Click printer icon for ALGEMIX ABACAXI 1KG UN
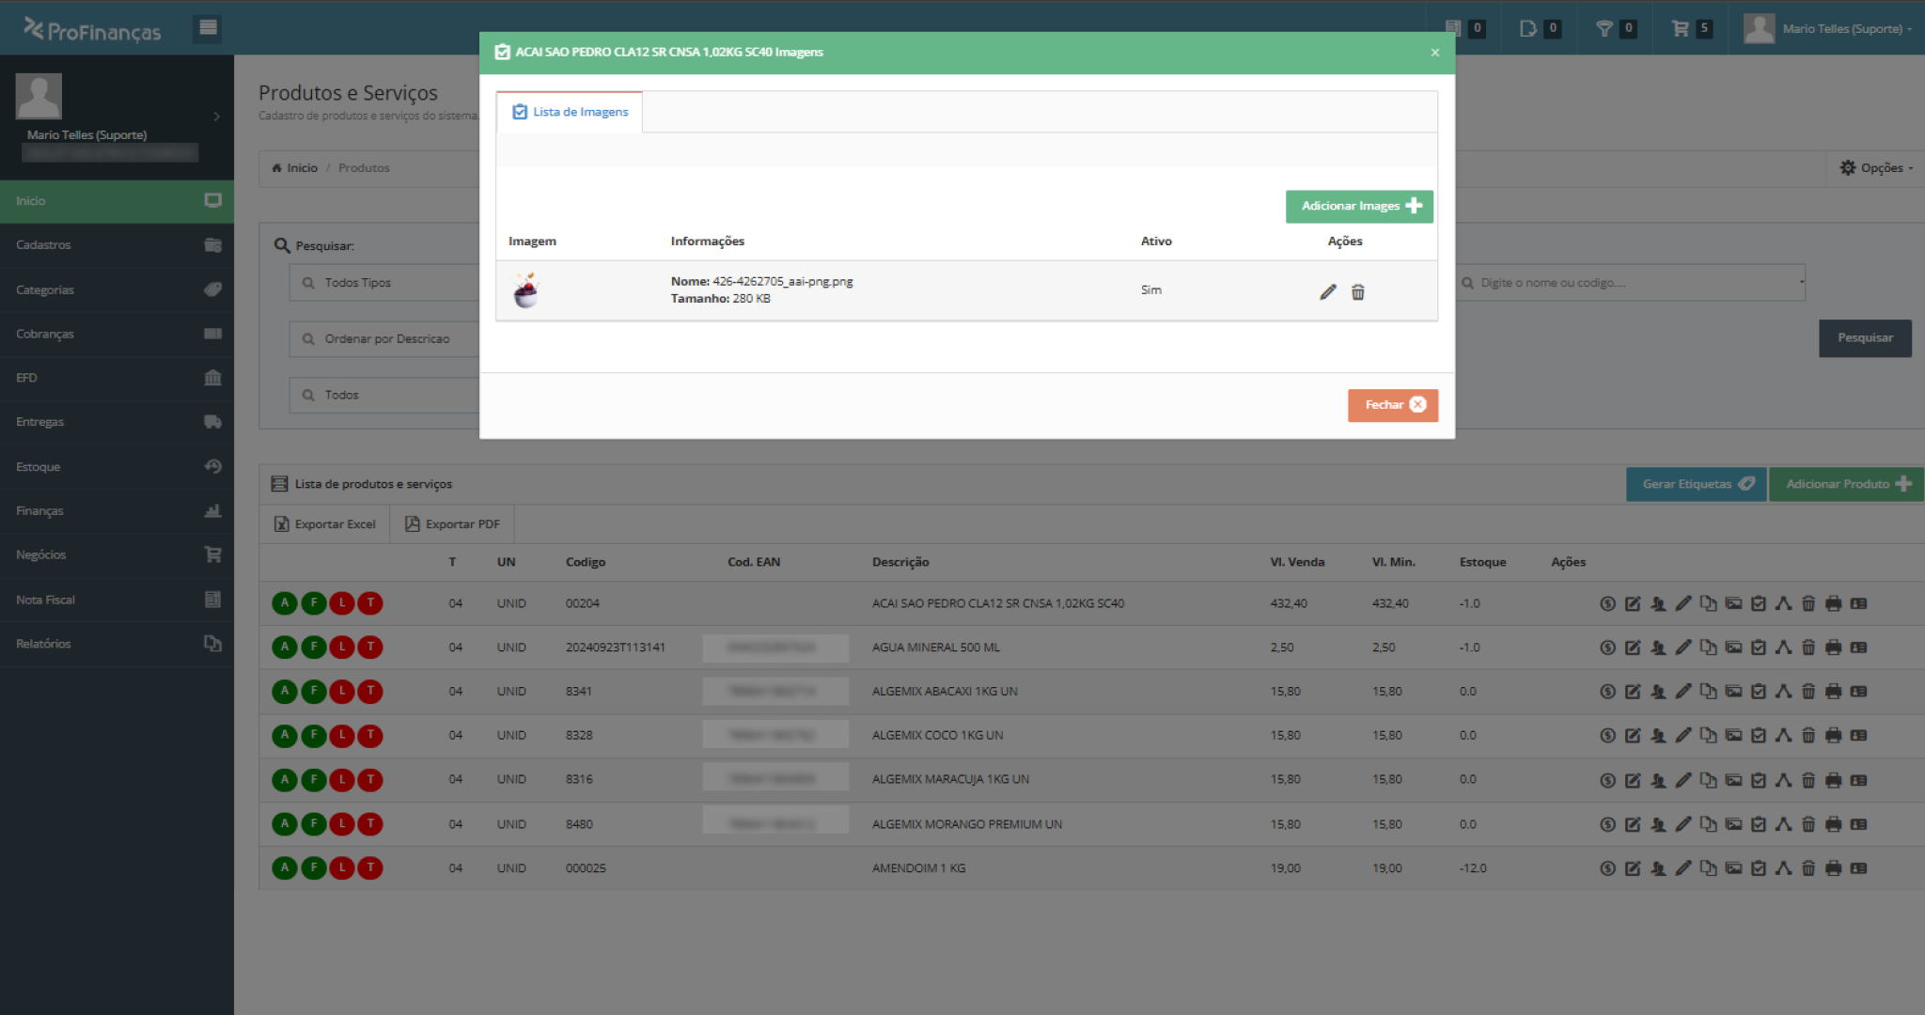Image resolution: width=1925 pixels, height=1015 pixels. [x=1833, y=692]
